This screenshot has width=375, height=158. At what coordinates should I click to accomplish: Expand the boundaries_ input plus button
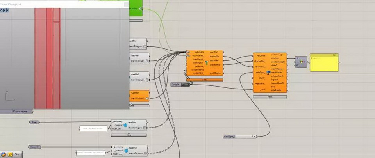[188, 55]
